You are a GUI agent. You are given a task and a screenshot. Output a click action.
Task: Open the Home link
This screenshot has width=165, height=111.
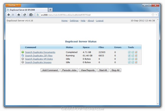65,21
